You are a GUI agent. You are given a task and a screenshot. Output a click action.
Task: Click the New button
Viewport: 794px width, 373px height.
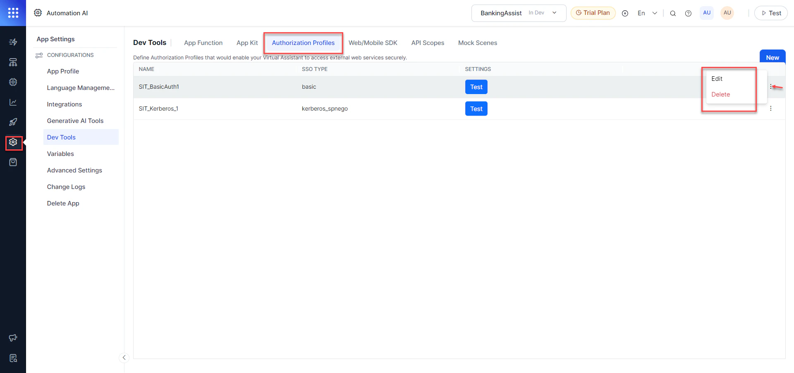772,57
